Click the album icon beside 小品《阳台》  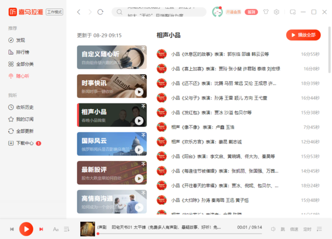pos(162,157)
